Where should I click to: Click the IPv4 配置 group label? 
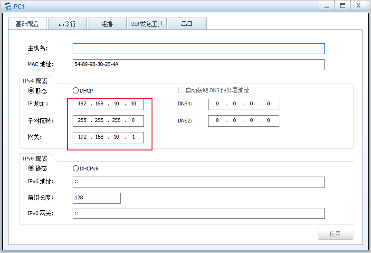click(35, 81)
